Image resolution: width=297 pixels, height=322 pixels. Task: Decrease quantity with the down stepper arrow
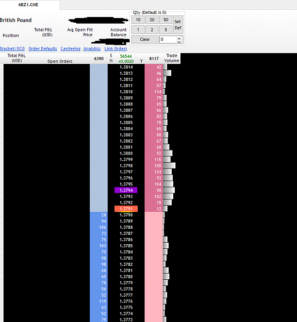click(179, 42)
